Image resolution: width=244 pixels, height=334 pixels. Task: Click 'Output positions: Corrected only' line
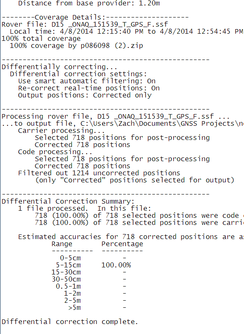pyautogui.click(x=85, y=95)
